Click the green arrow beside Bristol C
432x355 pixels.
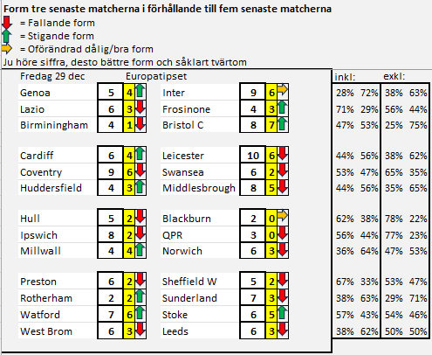[282, 123]
